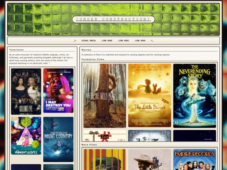The height and width of the screenshot is (170, 227).
Task: Open the Where the Wild Things Are poster
Action: (105, 96)
